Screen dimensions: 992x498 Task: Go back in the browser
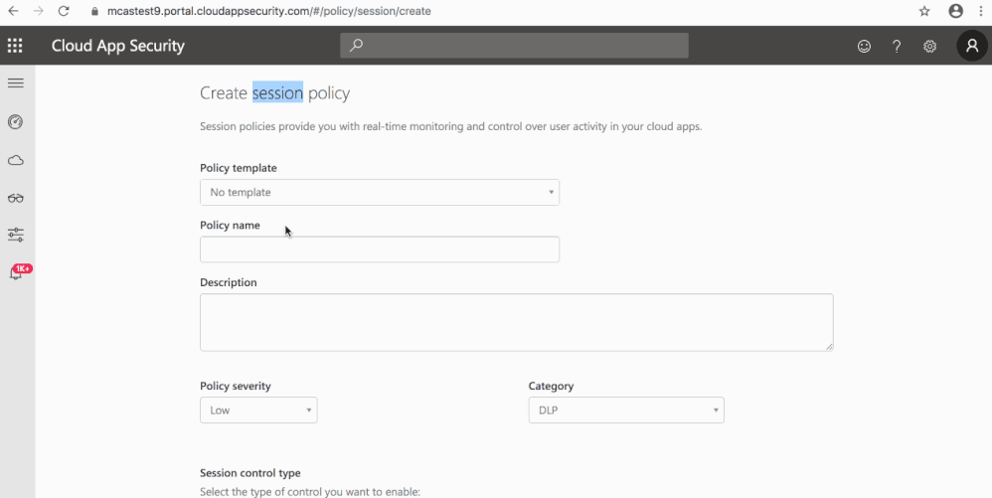[x=13, y=11]
